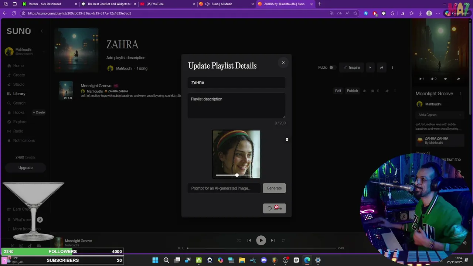Click the Playlist description text area
The height and width of the screenshot is (266, 473).
236,106
